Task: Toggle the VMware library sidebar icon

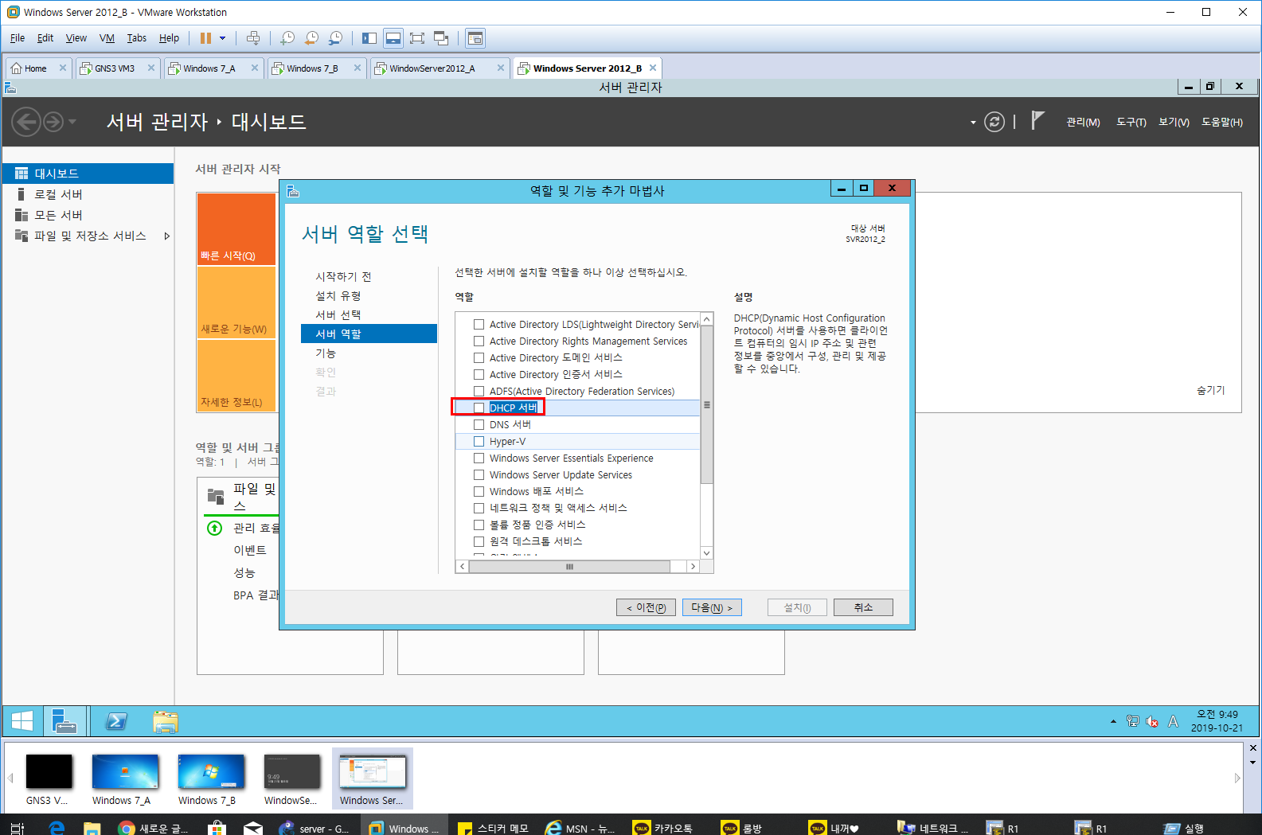Action: coord(369,38)
